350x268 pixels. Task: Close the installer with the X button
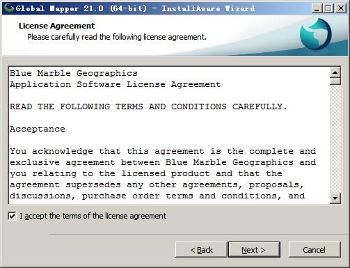tap(341, 8)
